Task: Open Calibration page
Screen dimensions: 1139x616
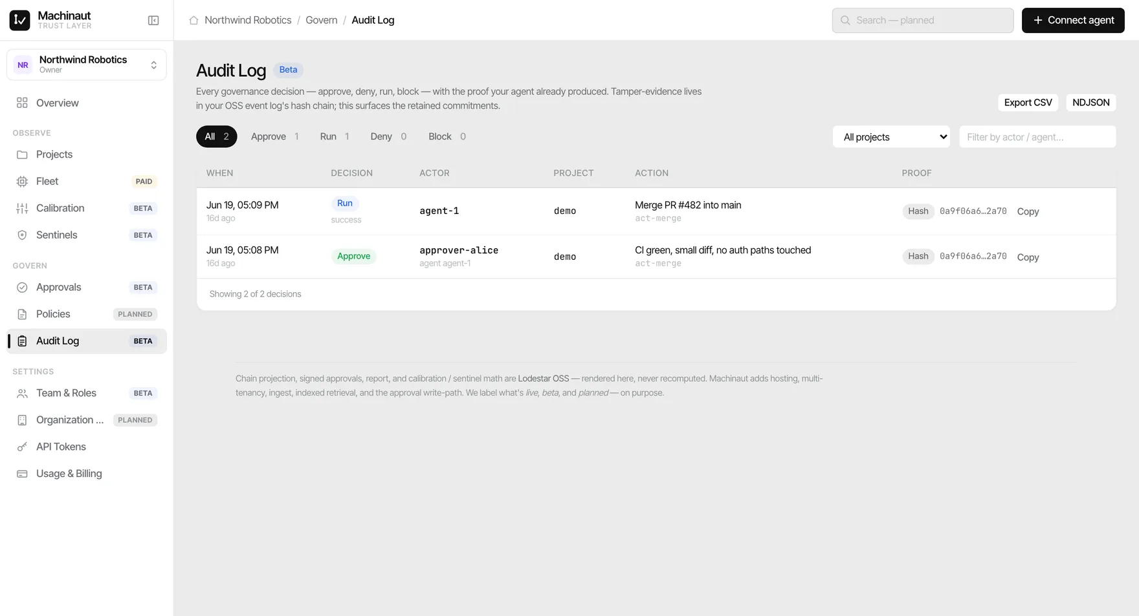Action: (x=87, y=208)
